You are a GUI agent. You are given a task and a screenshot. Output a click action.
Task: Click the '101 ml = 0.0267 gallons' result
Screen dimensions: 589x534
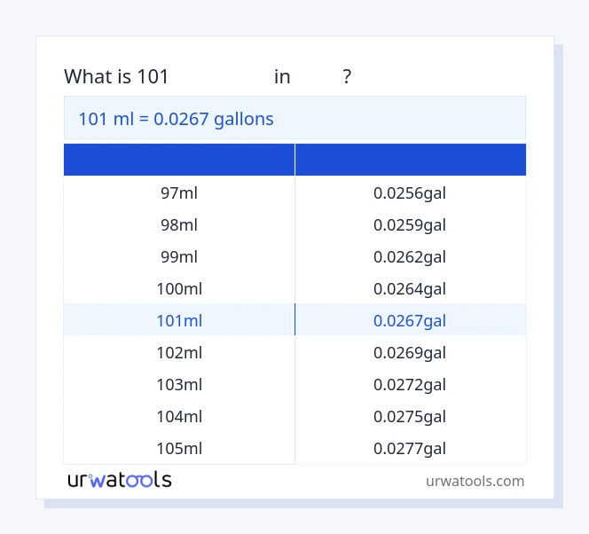click(177, 118)
